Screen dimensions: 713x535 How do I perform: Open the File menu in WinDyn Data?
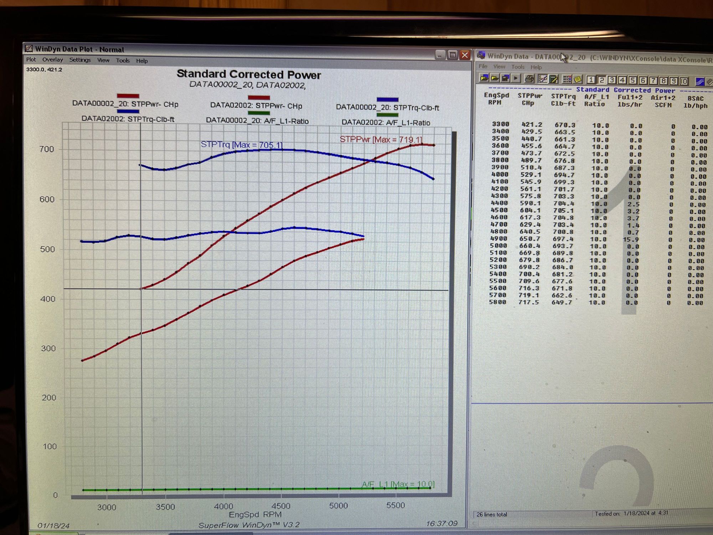483,66
